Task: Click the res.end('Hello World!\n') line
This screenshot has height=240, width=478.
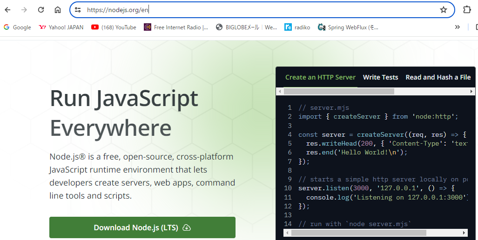Action: pyautogui.click(x=357, y=152)
